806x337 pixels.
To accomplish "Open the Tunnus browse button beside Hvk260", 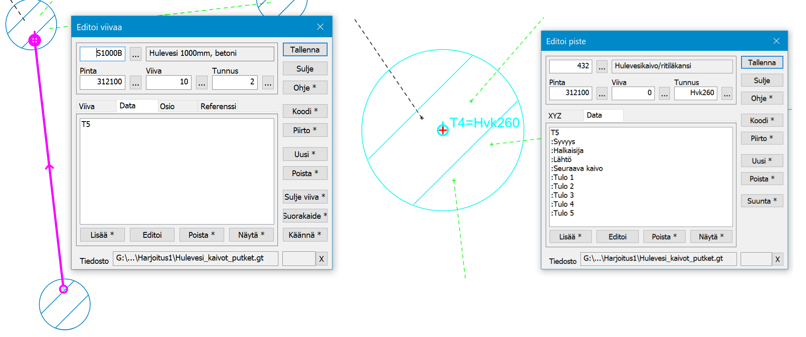I will (727, 93).
